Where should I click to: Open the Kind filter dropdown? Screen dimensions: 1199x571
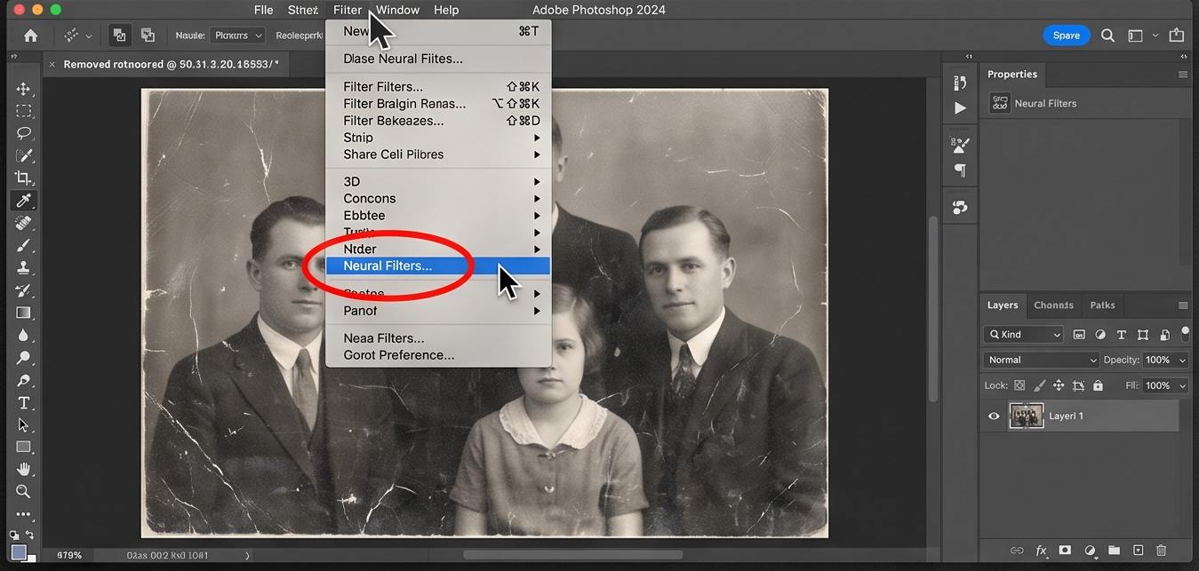click(x=1024, y=335)
